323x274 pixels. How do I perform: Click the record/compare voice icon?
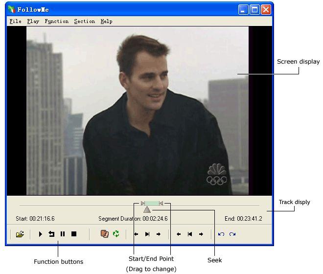104,234
